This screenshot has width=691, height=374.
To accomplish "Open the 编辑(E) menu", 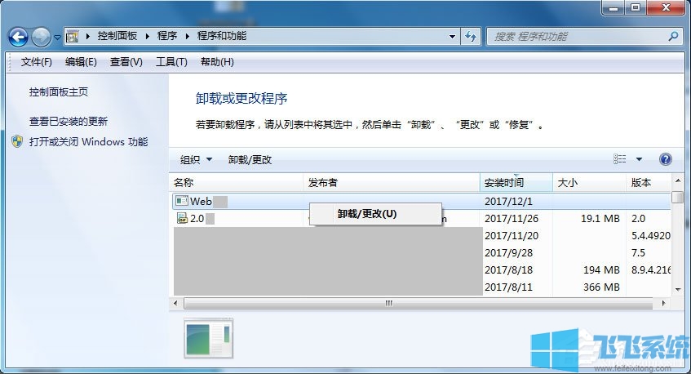I will (81, 62).
